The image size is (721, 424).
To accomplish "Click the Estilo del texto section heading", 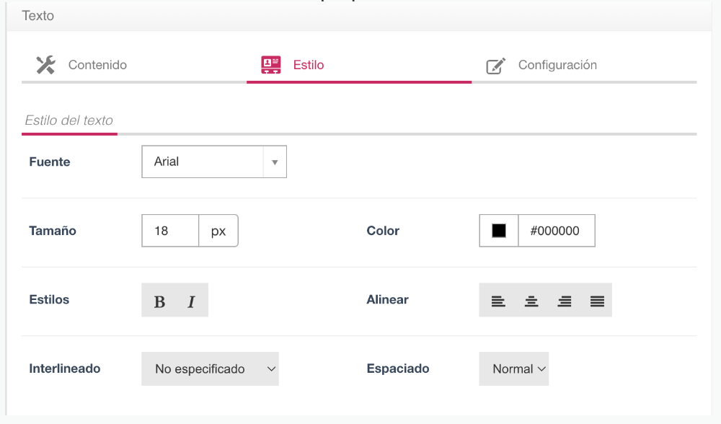I will pyautogui.click(x=69, y=120).
